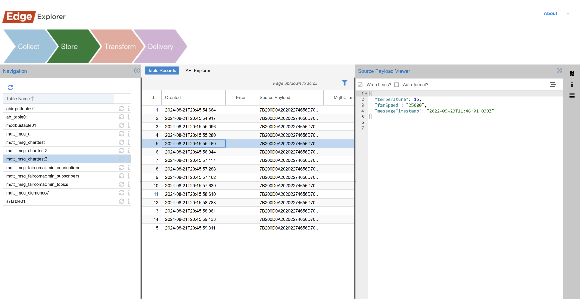Click the Edge Explorer logo
The image size is (580, 299).
(x=34, y=17)
